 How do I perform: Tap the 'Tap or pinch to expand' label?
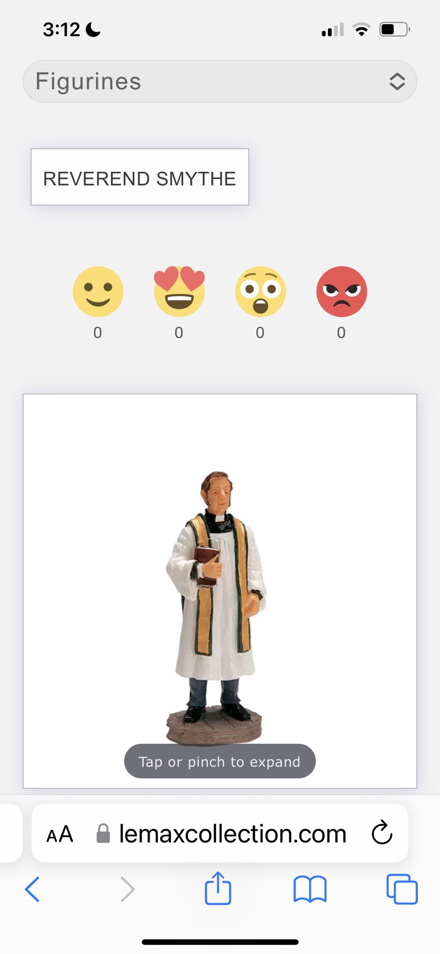[220, 761]
